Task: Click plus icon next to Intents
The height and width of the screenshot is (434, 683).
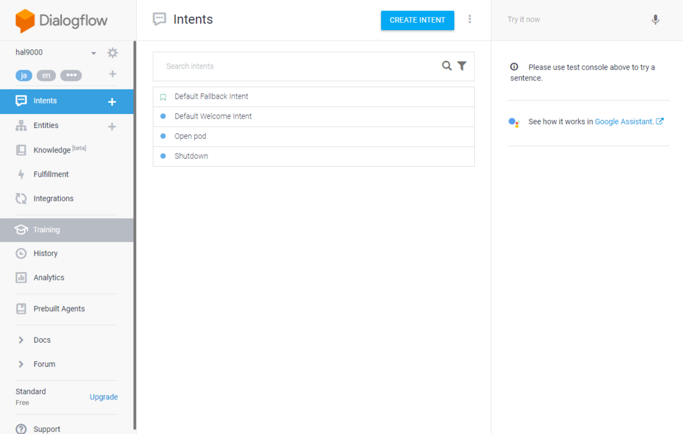Action: click(x=112, y=101)
